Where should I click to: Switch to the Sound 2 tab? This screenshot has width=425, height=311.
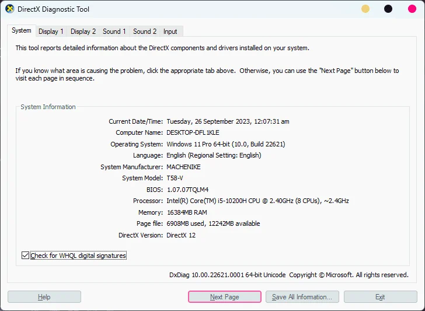pos(145,32)
